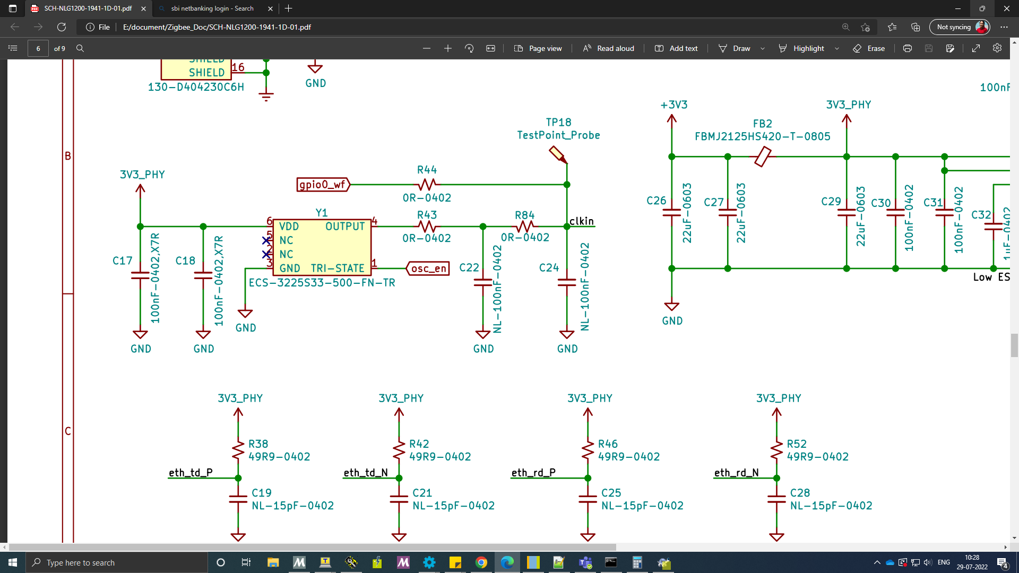1019x573 pixels.
Task: Open the zoom magnifier in address bar
Action: point(846,27)
